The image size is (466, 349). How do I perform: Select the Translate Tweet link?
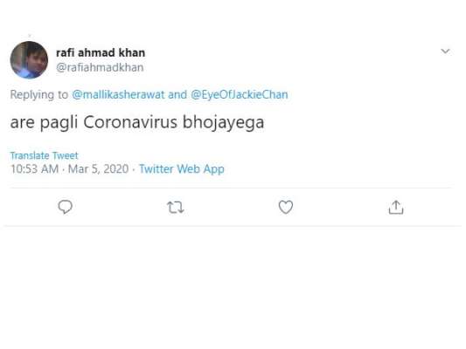[x=44, y=155]
